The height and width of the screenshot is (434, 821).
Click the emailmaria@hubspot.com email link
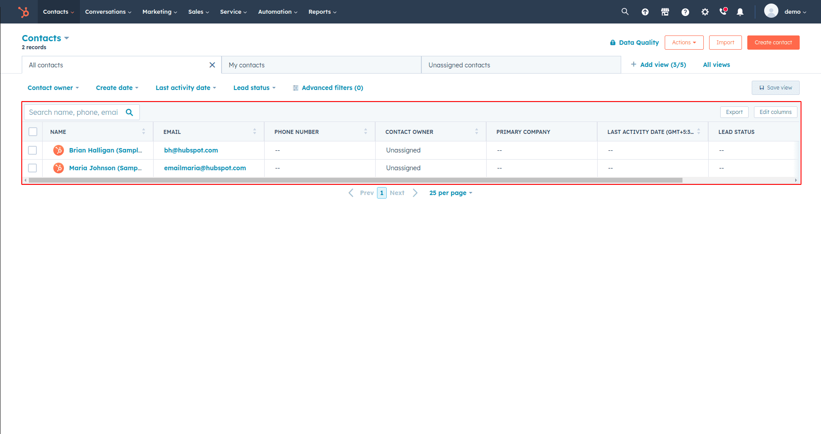(205, 168)
